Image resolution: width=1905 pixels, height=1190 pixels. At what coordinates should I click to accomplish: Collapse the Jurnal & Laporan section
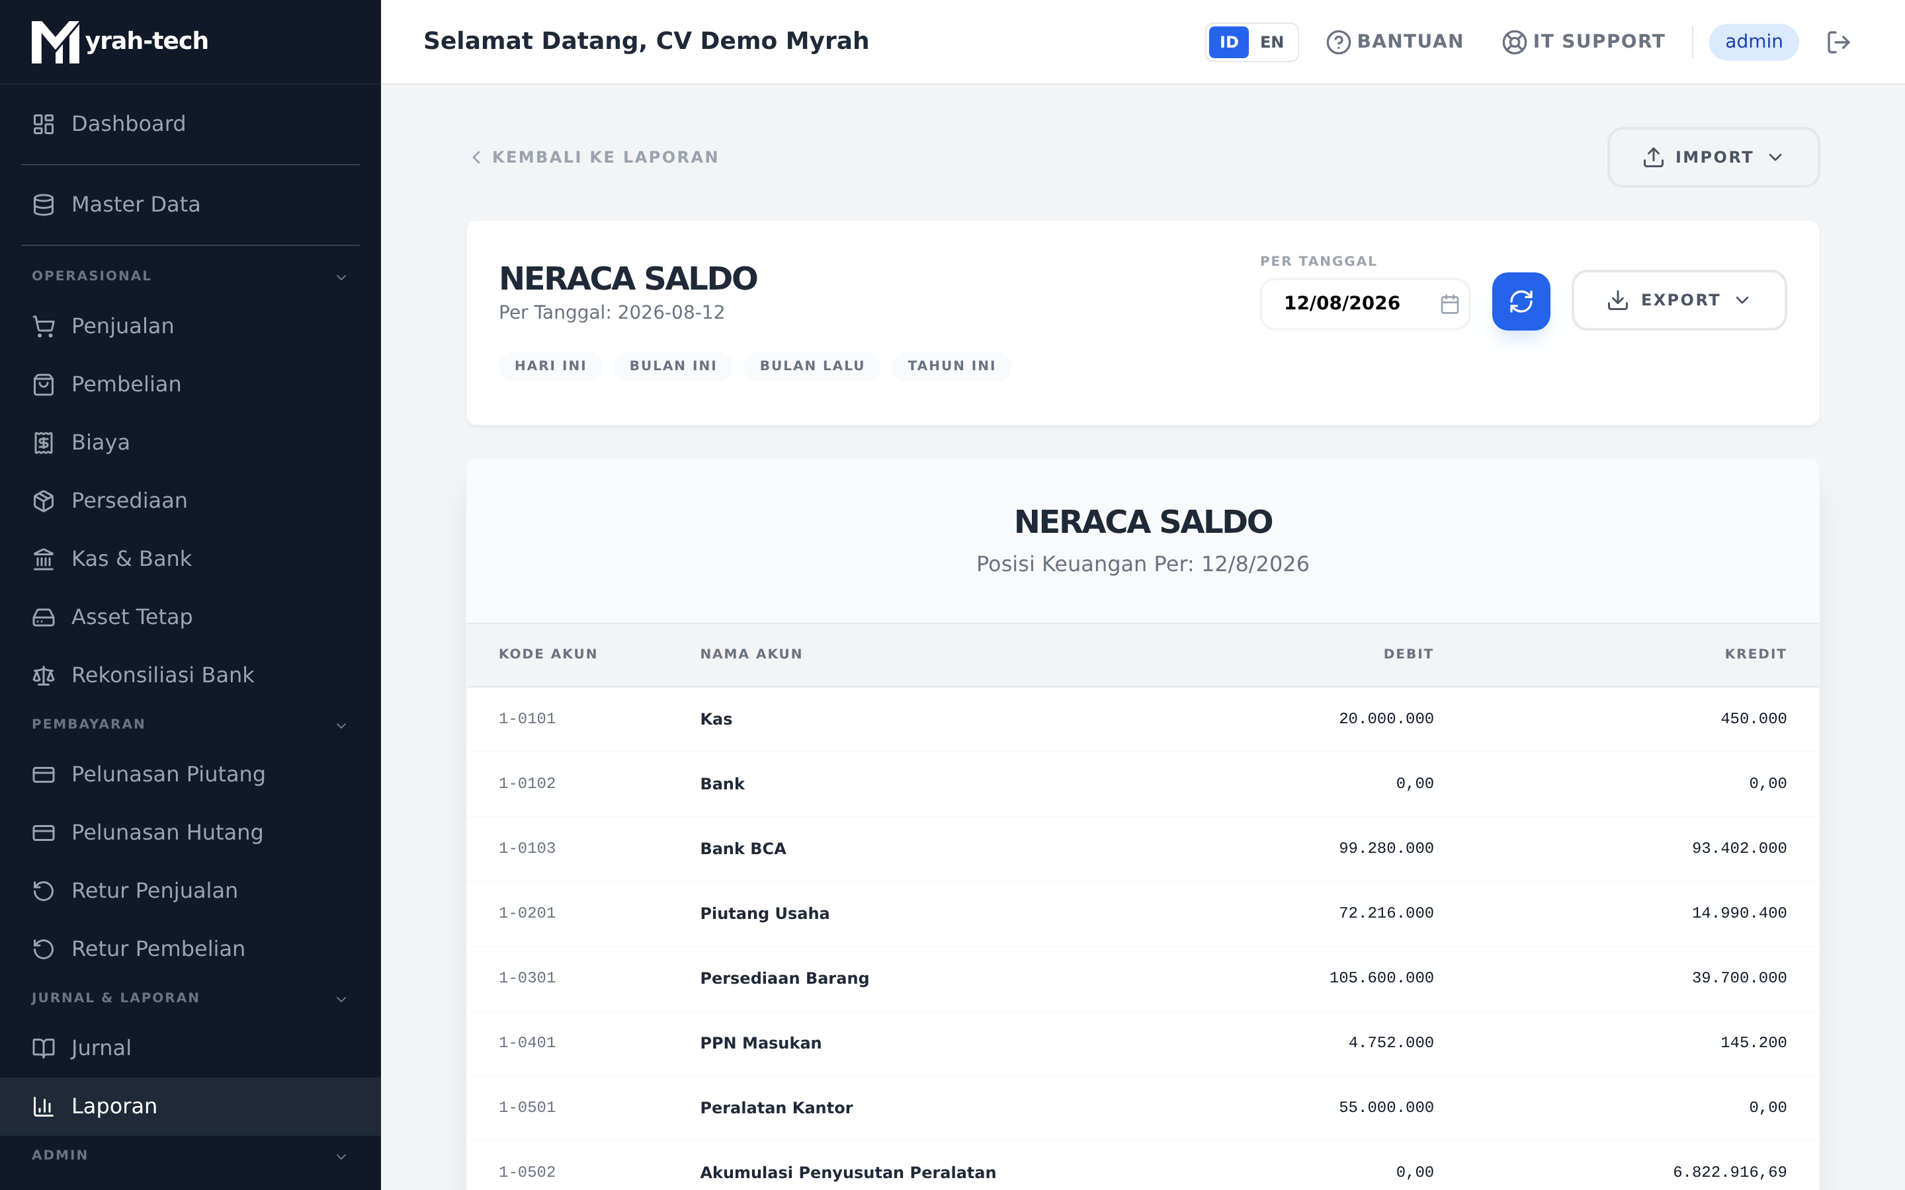click(341, 1000)
